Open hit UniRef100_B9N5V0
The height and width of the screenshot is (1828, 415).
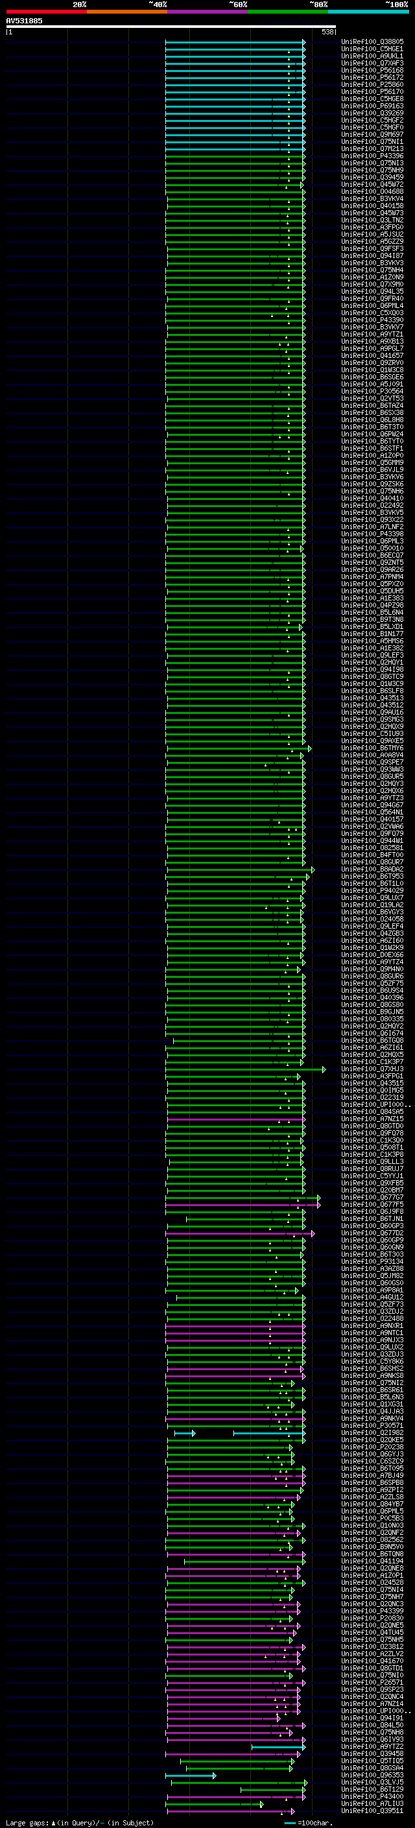click(x=372, y=1547)
